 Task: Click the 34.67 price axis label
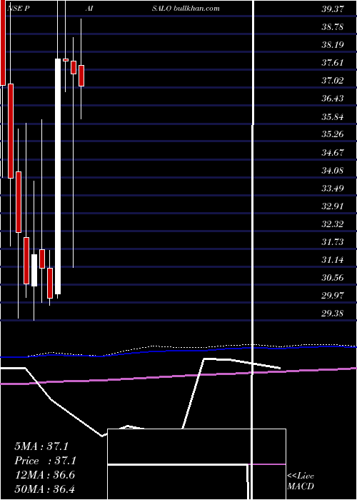click(x=333, y=152)
